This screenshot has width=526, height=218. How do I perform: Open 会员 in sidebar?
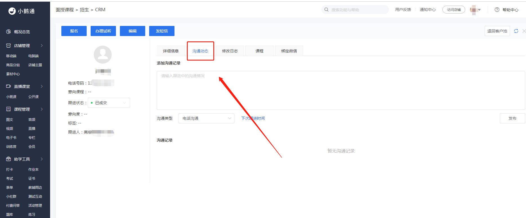(x=32, y=147)
